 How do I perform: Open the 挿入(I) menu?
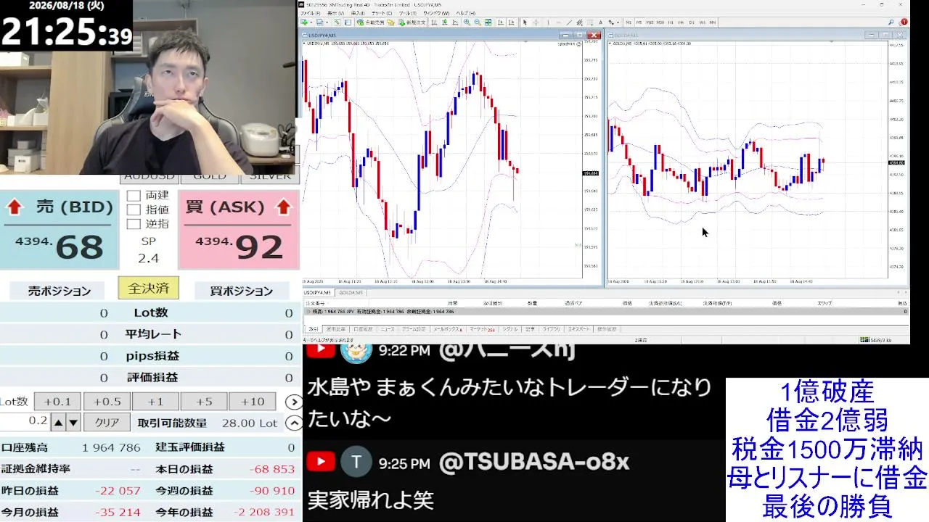pyautogui.click(x=358, y=12)
